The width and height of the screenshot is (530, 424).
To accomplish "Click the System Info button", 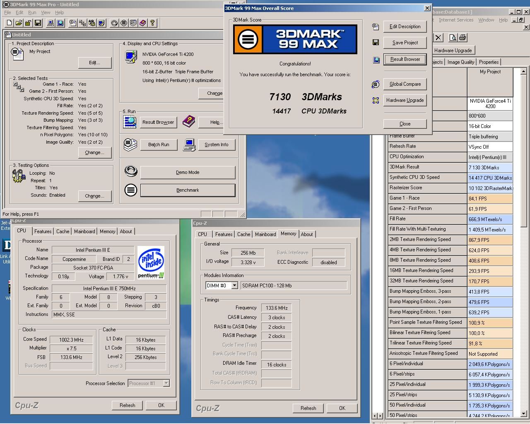I will click(217, 145).
